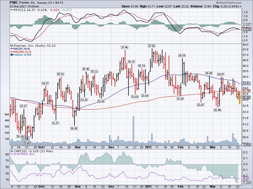Image resolution: width=253 pixels, height=189 pixels.
Task: Click the MA(200) 33.76 legend entry
Action: click(x=23, y=52)
